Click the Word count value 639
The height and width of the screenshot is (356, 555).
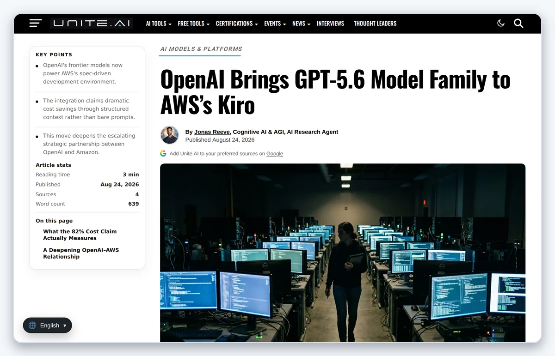[134, 204]
